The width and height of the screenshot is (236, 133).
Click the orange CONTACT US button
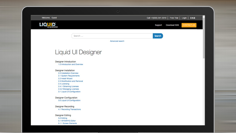click(x=189, y=25)
